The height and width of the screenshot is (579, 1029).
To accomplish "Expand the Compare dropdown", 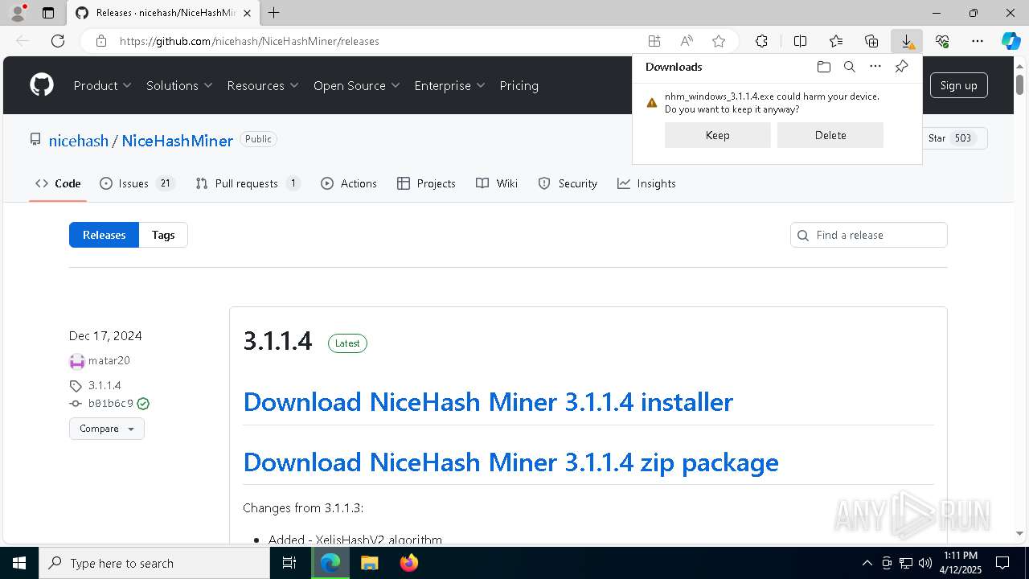I will (107, 429).
